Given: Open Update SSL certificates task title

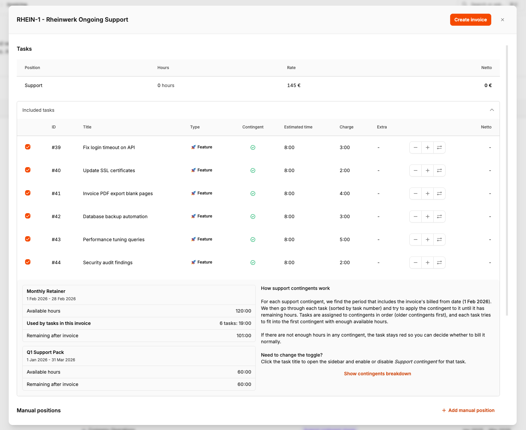Looking at the screenshot, I should point(109,170).
